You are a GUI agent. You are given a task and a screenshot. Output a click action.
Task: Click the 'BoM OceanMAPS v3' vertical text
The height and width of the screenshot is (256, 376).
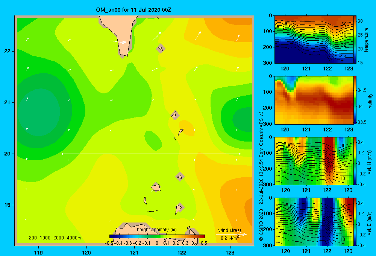[x=261, y=134]
